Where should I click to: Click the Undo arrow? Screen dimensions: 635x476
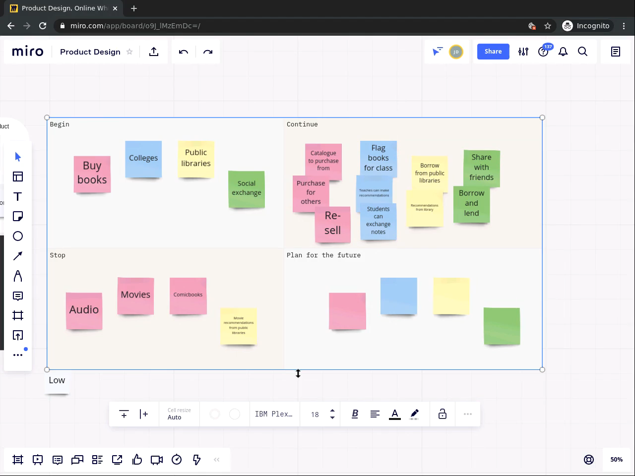coord(184,52)
